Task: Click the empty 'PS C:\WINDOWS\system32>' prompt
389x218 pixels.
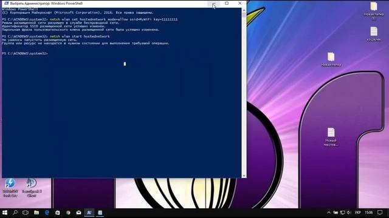Action: (25, 53)
